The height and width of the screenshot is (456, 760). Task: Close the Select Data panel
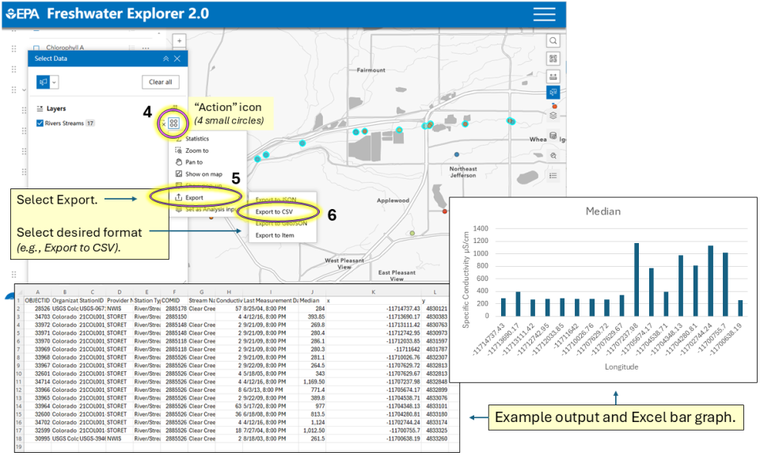point(177,59)
